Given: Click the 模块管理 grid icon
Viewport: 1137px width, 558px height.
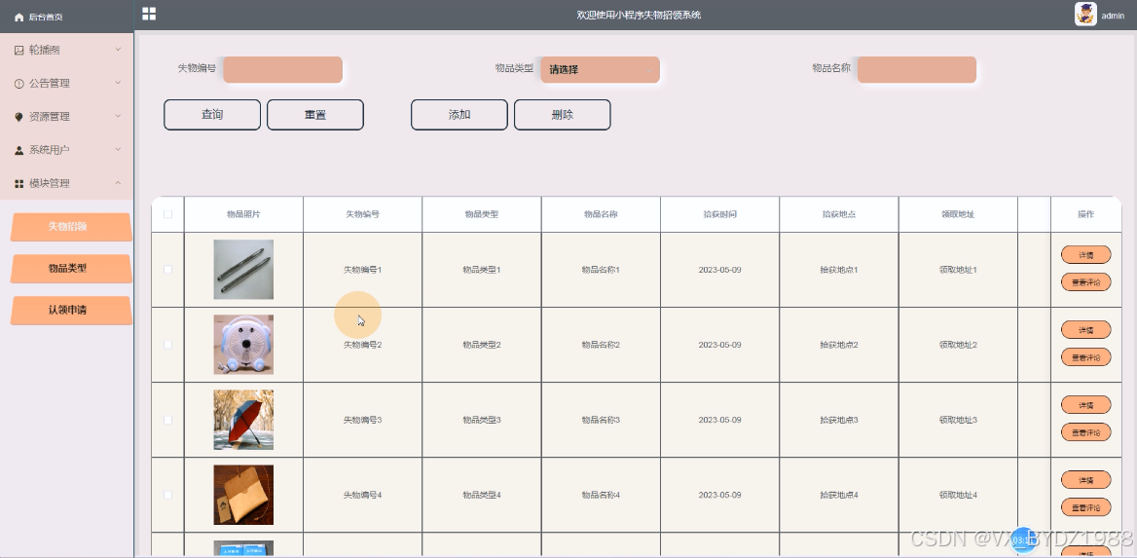Looking at the screenshot, I should pyautogui.click(x=19, y=184).
